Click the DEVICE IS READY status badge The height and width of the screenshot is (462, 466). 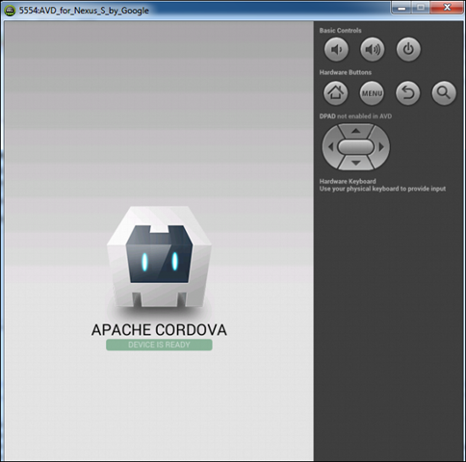(x=159, y=345)
